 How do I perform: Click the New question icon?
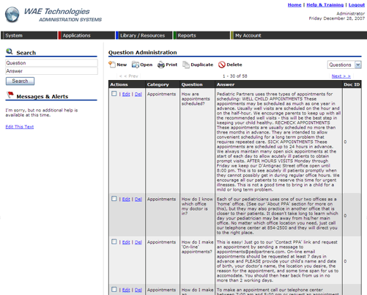(112, 65)
